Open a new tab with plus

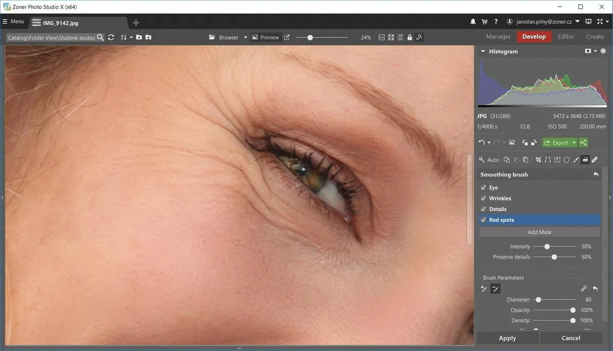135,22
